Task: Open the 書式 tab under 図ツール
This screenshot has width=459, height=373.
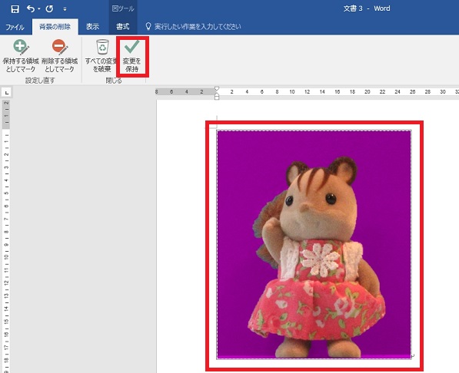Action: 123,27
